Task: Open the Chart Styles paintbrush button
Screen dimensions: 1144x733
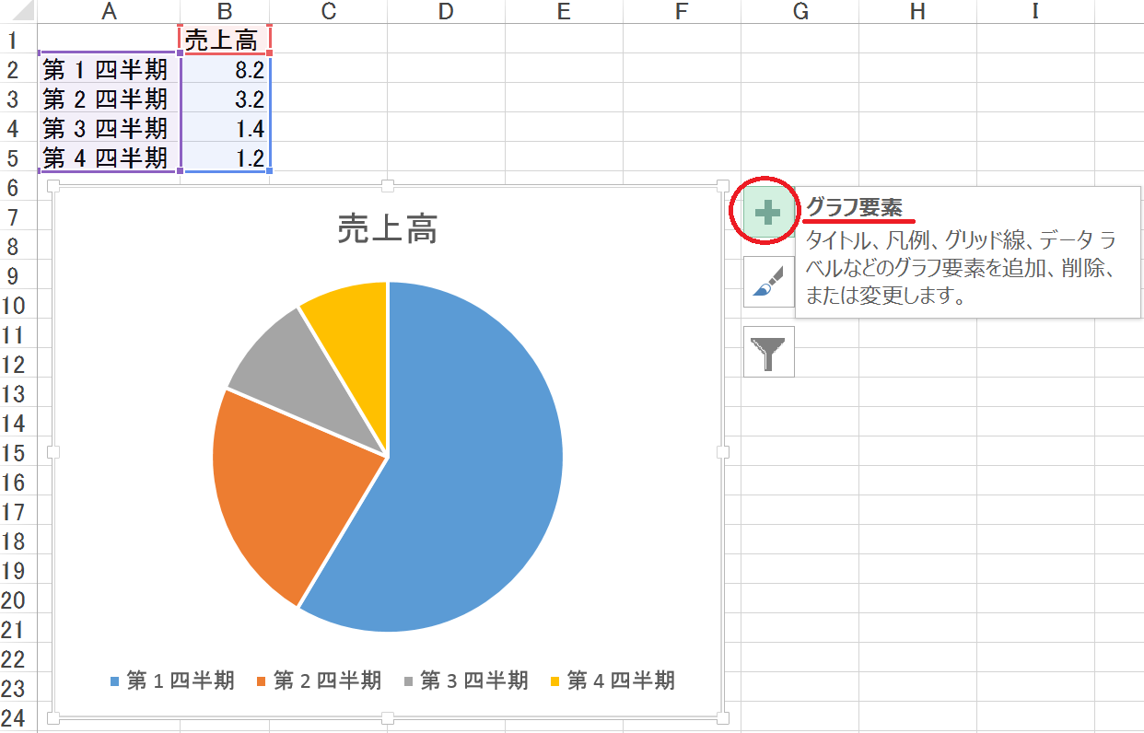Action: [768, 281]
